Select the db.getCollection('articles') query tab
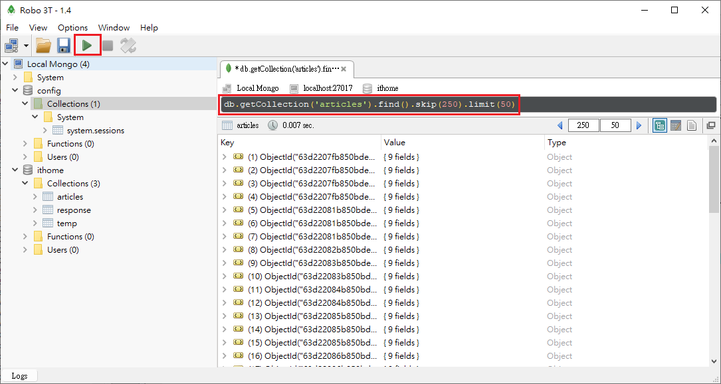The height and width of the screenshot is (384, 721). pos(286,68)
